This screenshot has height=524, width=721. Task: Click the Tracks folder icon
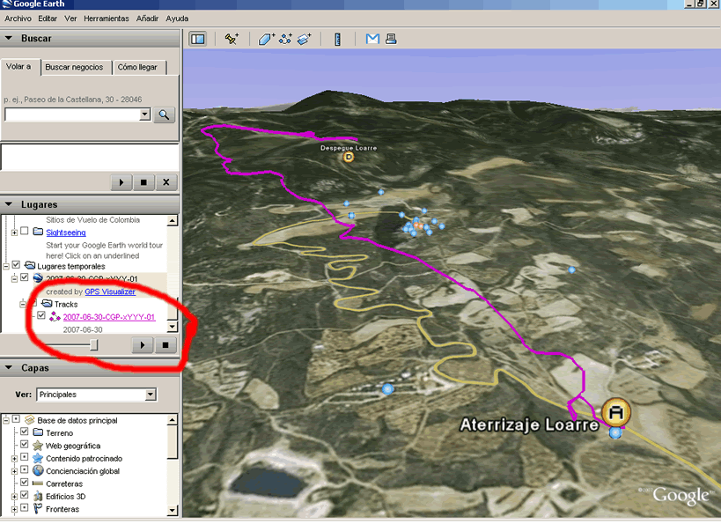tap(47, 304)
